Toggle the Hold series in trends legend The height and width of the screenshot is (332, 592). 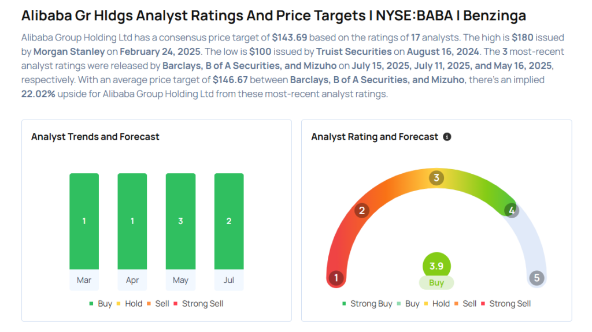click(x=129, y=303)
